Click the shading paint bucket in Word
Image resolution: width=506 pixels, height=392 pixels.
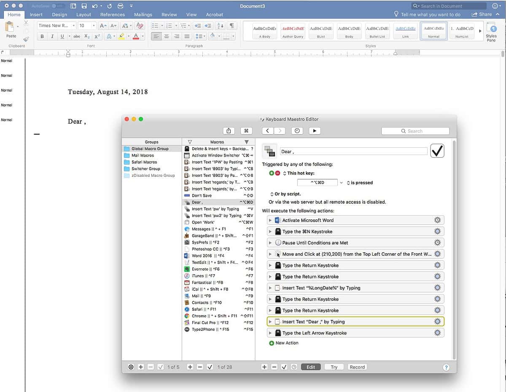point(213,37)
